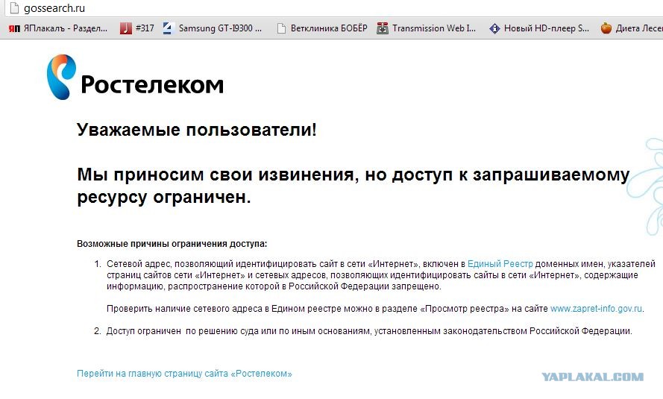This screenshot has height=399, width=663.
Task: Click text Проверить наличие сетевого адреса
Action: 187,309
